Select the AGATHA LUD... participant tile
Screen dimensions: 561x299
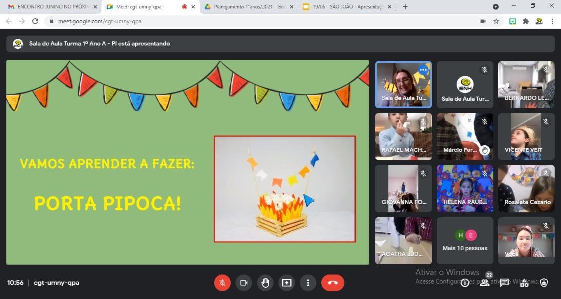[403, 240]
